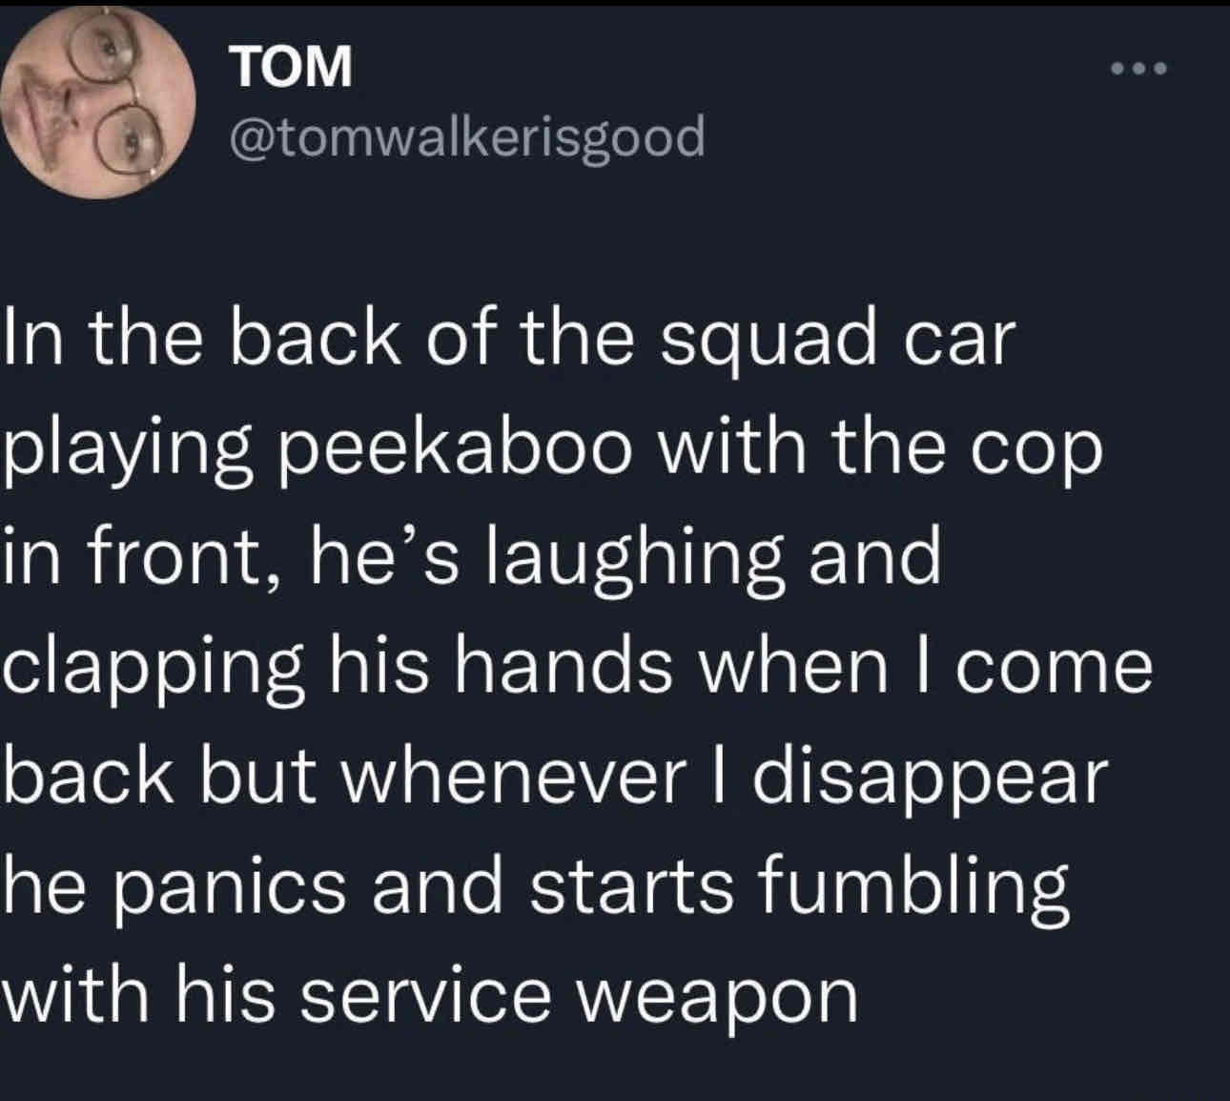Viewport: 1230px width, 1101px height.
Task: Visit the @tomwalkerisgood handle
Action: pos(467,137)
